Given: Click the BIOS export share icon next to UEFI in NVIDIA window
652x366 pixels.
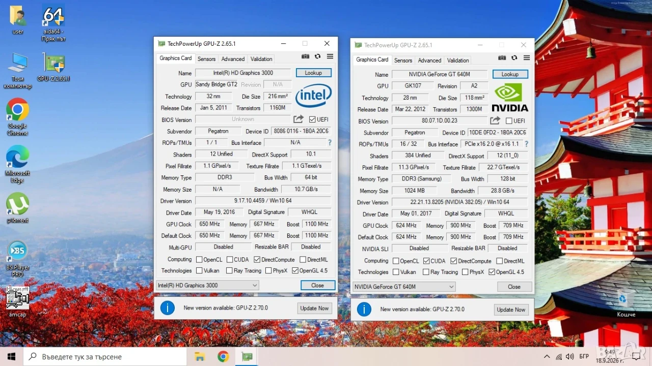Looking at the screenshot, I should coord(495,121).
